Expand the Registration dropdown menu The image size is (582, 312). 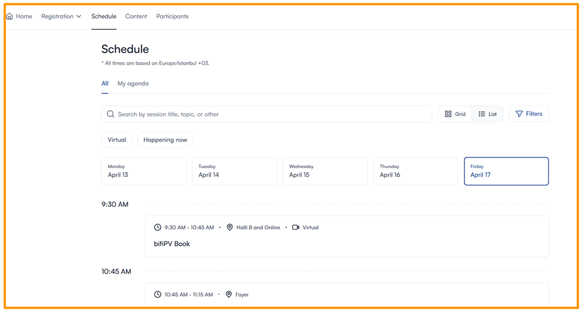click(61, 17)
